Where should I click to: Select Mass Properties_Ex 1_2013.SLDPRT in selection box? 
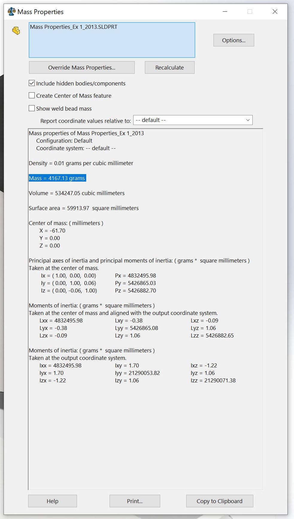point(74,27)
